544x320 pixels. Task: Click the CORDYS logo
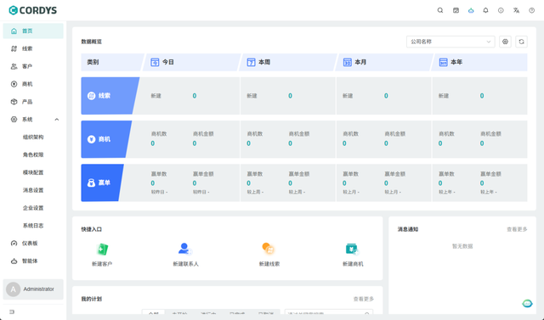coord(33,10)
